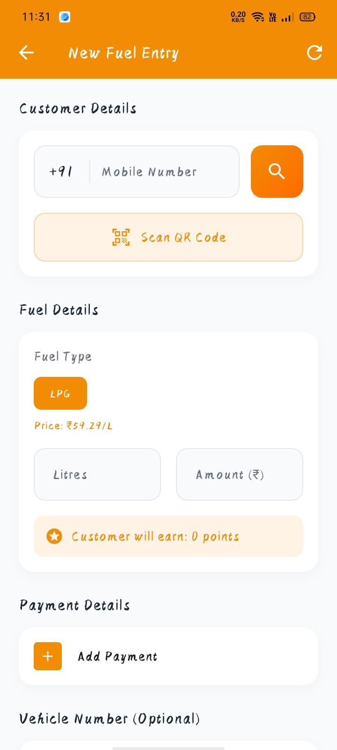Image resolution: width=337 pixels, height=750 pixels.
Task: Tap the plus icon for payment
Action: tap(48, 656)
